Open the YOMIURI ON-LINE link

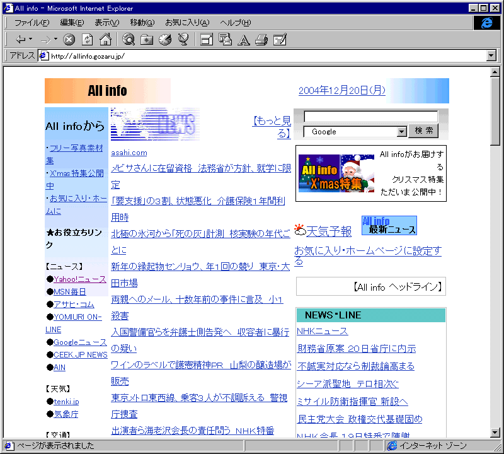(77, 317)
